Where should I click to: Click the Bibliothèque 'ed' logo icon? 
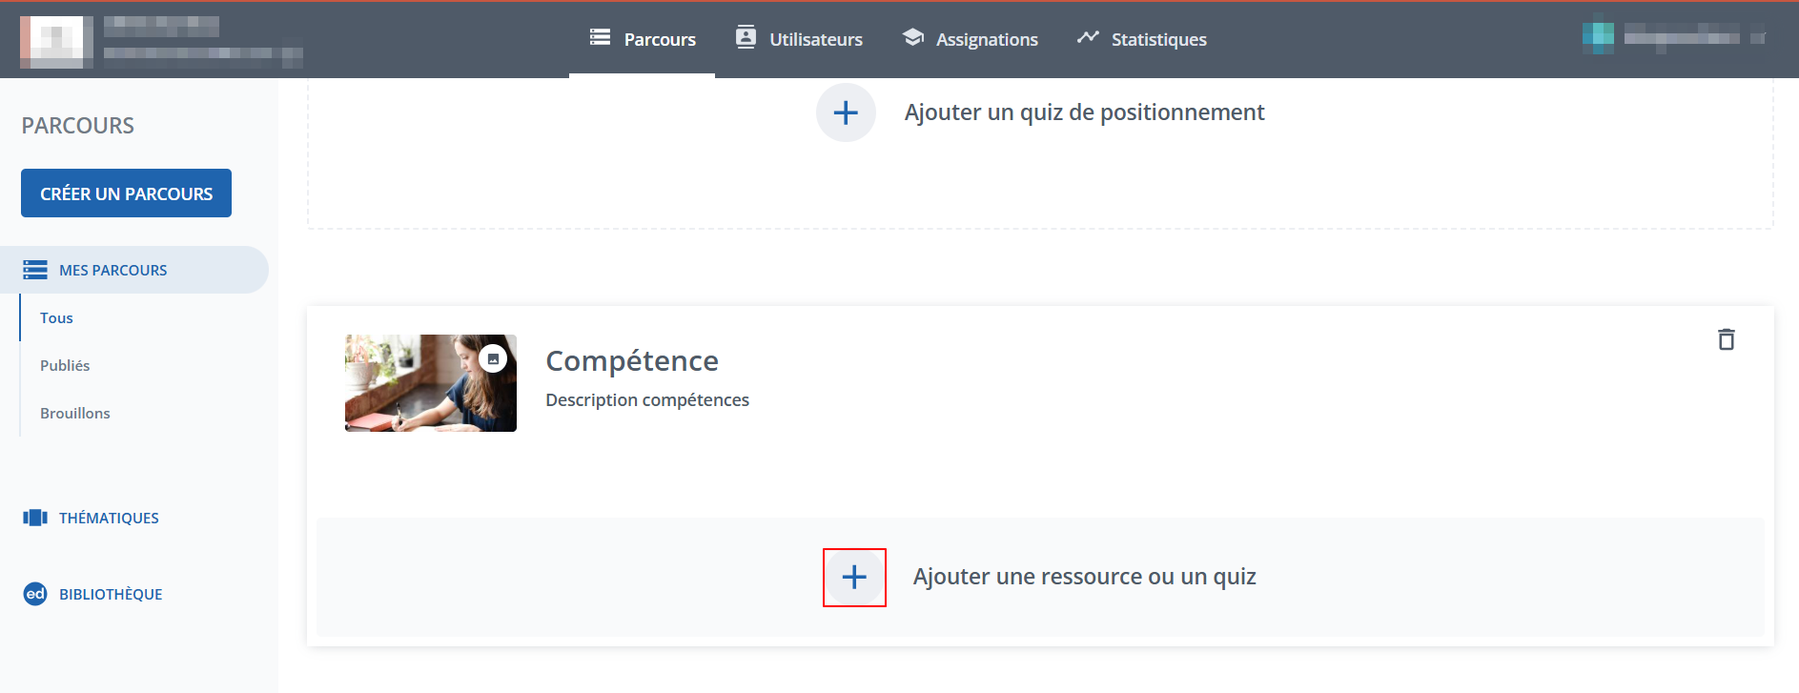coord(35,594)
